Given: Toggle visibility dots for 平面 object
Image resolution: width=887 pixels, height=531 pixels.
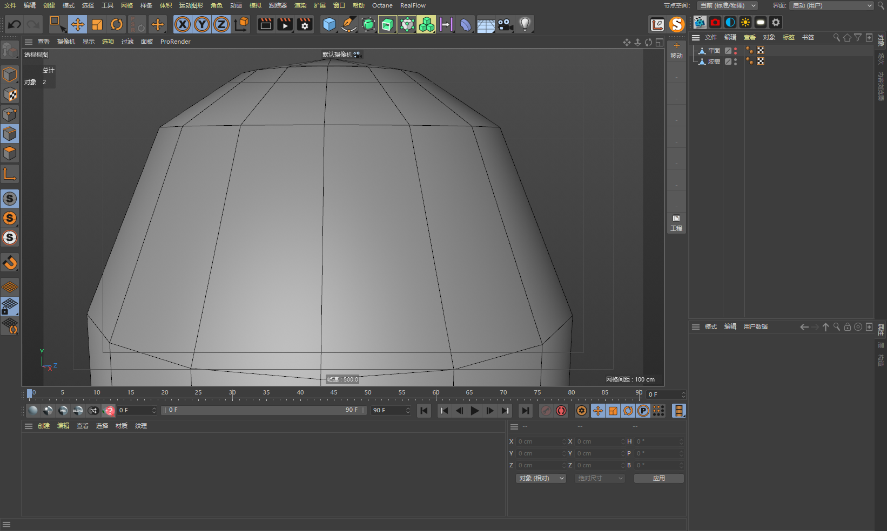Looking at the screenshot, I should coord(735,51).
